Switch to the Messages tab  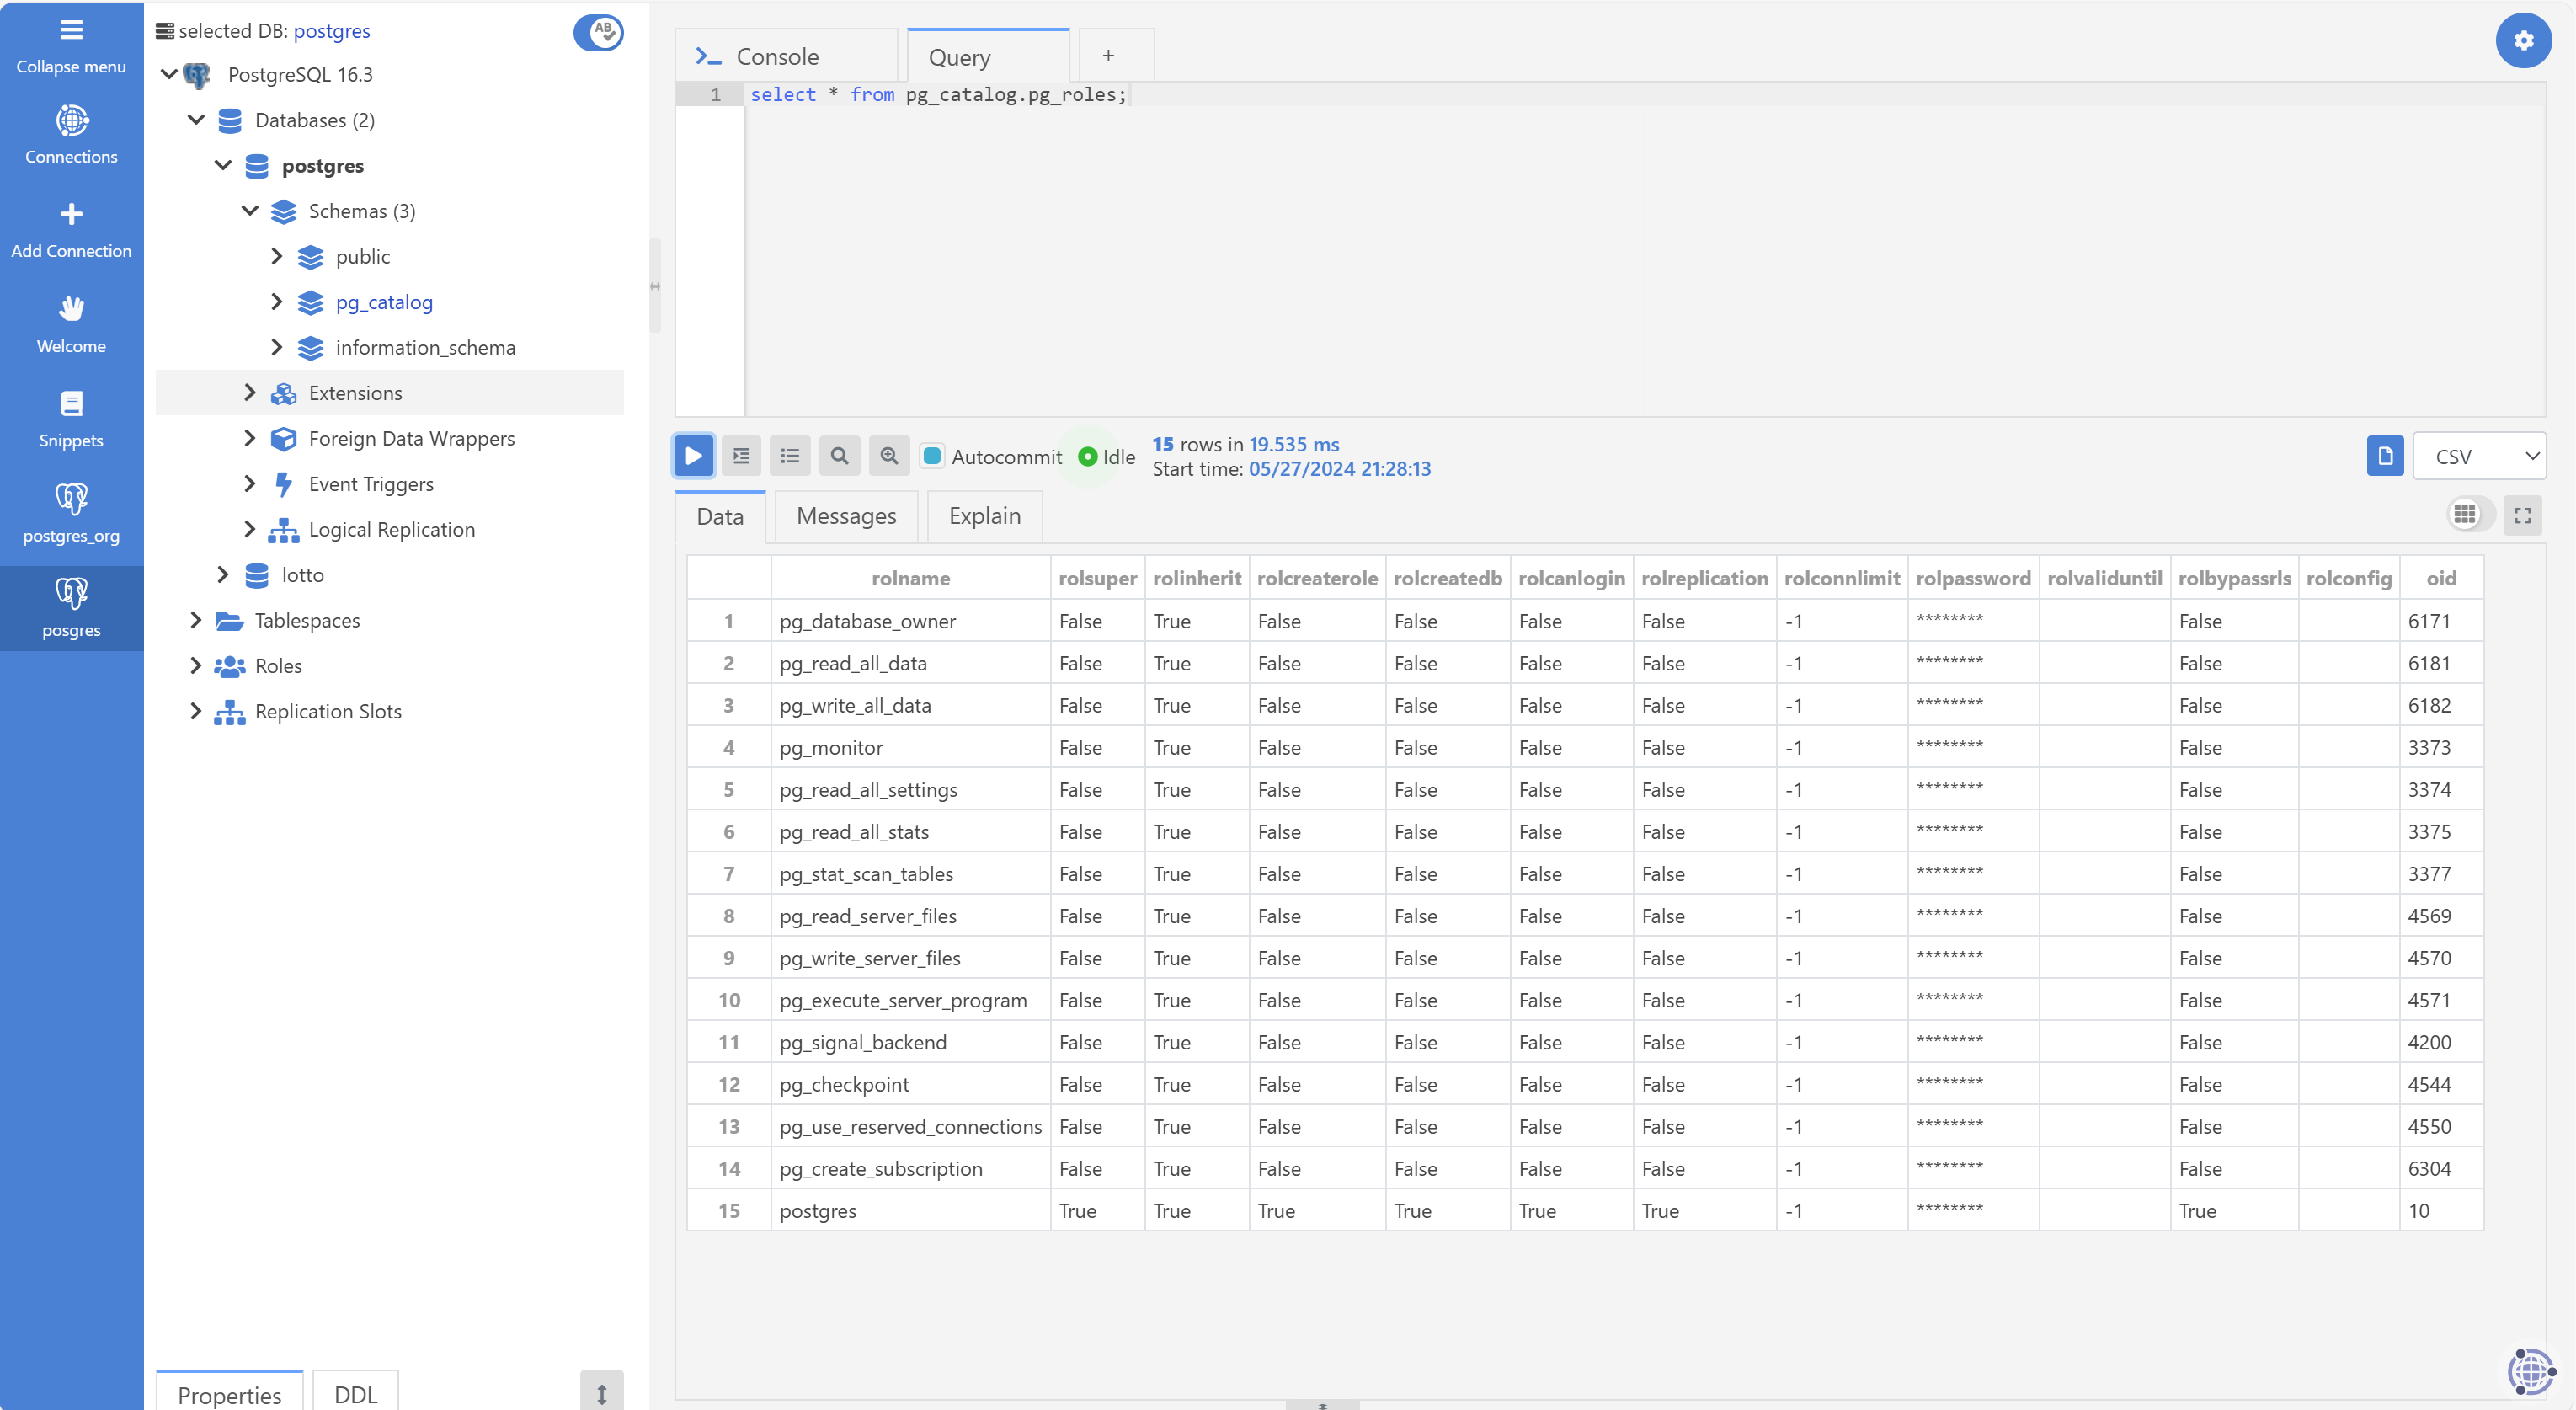(847, 515)
